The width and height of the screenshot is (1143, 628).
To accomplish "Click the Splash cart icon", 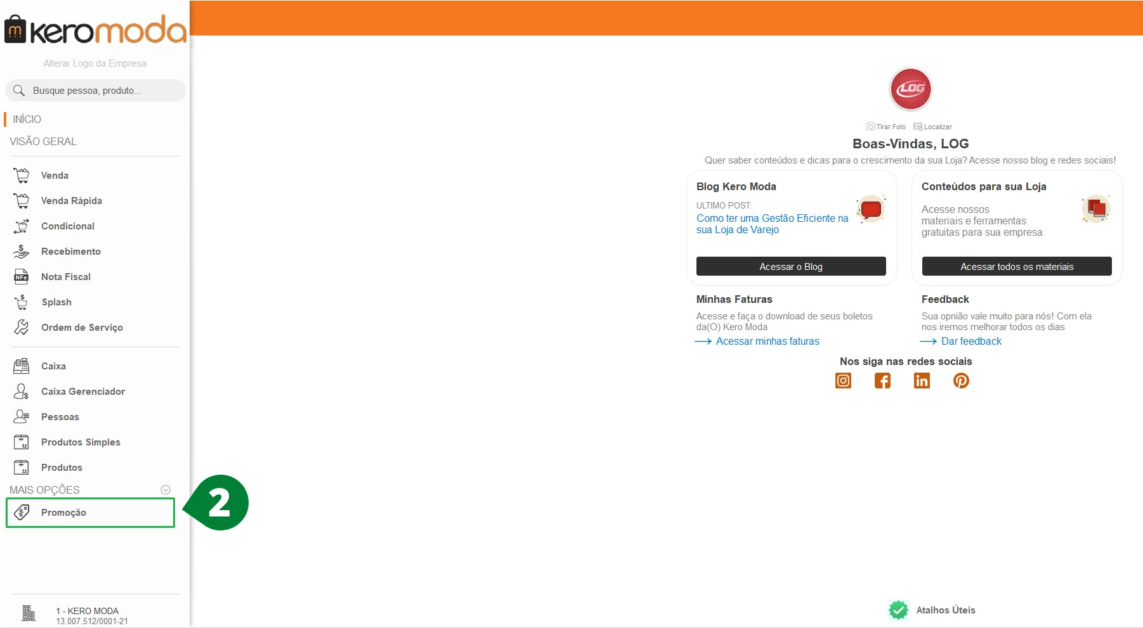I will pyautogui.click(x=22, y=302).
